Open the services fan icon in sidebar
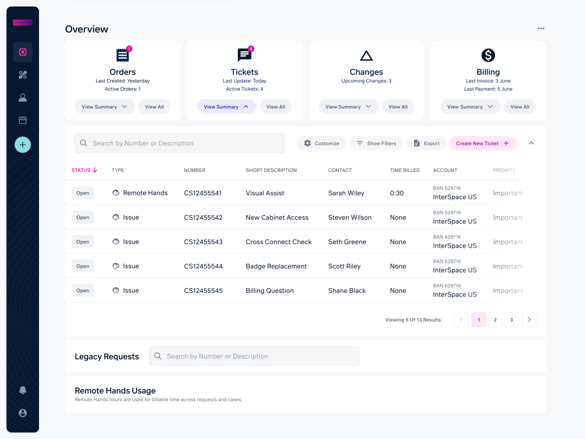This screenshot has width=585, height=439. pos(23,75)
